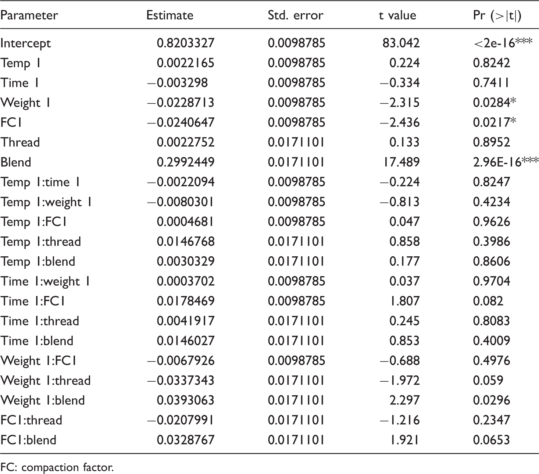Select the 2.96E-16 p-value cell
The height and width of the screenshot is (474, 539).
click(x=506, y=162)
